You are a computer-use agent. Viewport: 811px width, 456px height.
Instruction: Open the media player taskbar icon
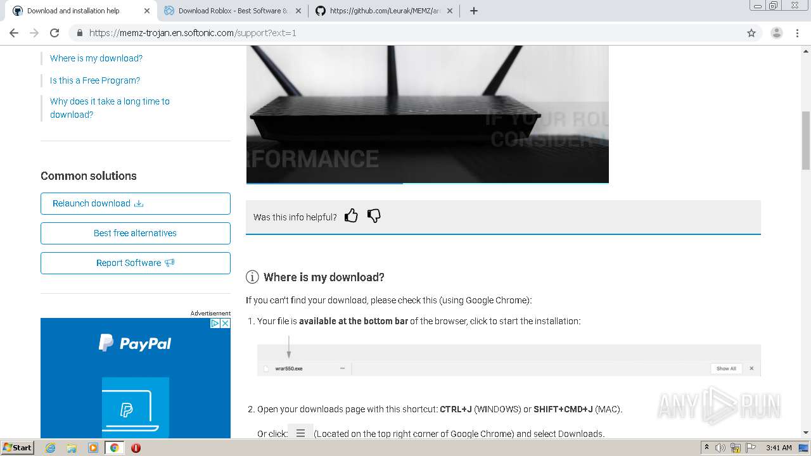(x=93, y=448)
